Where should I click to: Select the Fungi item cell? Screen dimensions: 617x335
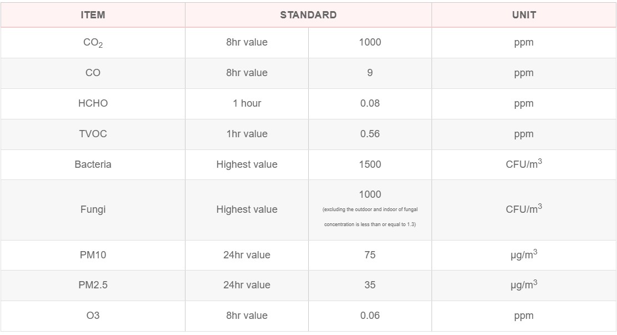point(93,209)
